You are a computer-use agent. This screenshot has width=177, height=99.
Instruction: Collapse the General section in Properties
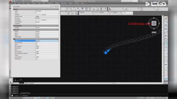tap(58, 9)
